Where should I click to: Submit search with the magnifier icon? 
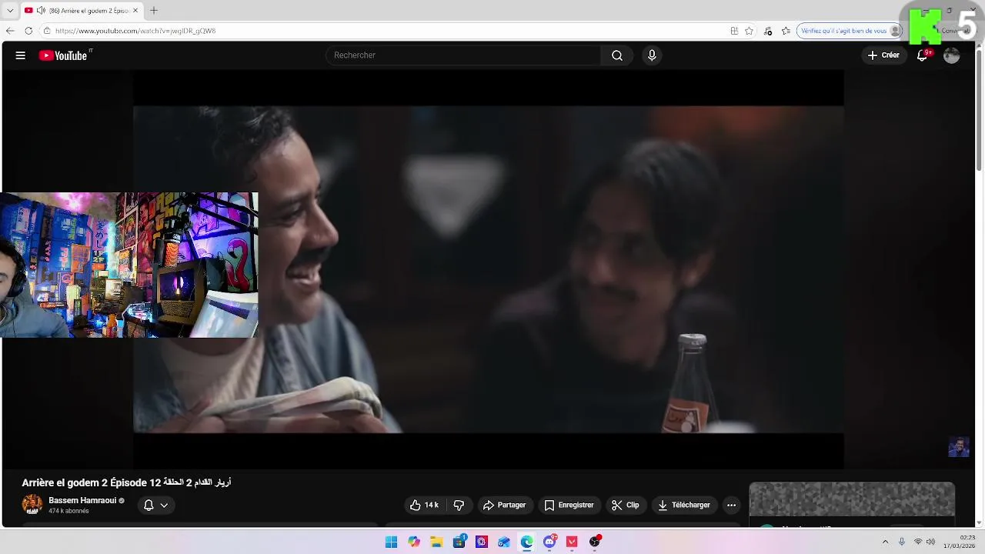click(617, 55)
